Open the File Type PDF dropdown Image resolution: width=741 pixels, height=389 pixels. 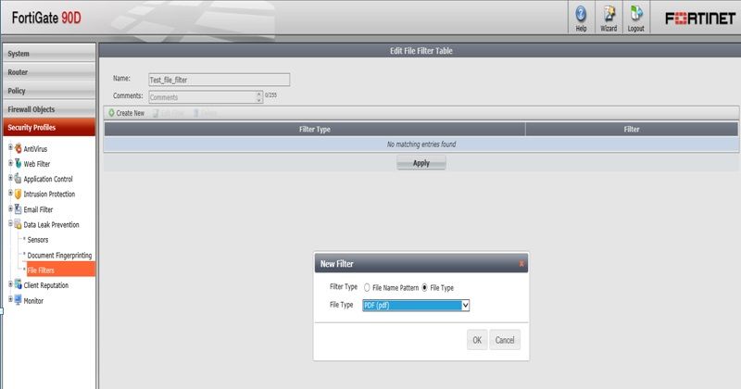point(416,306)
